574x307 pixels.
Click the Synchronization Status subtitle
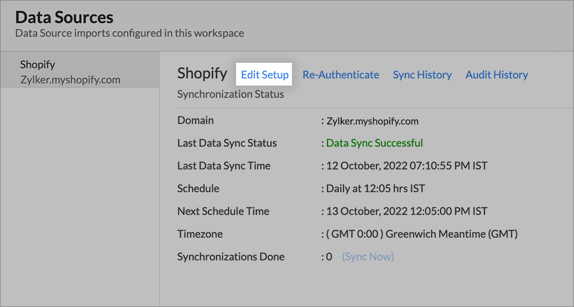(231, 94)
